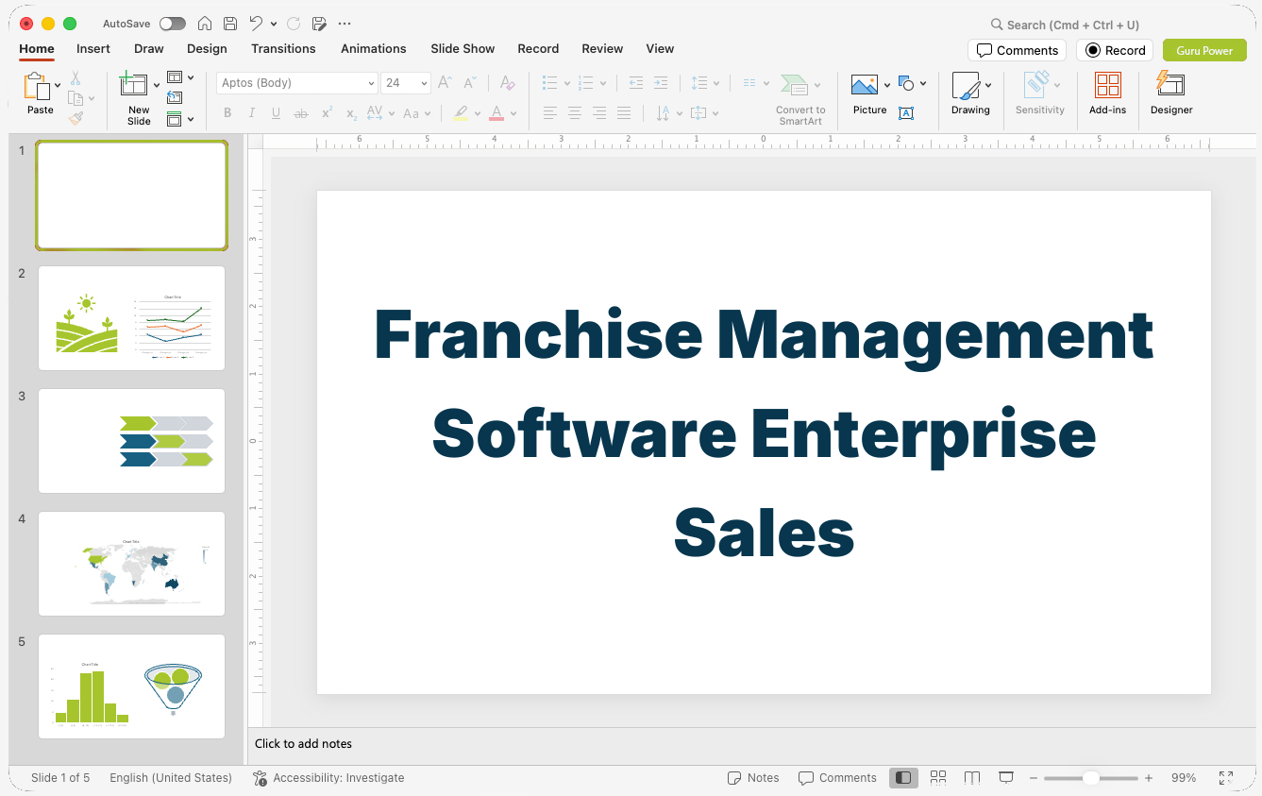Click Accessibility: Investigate in status bar

(328, 778)
